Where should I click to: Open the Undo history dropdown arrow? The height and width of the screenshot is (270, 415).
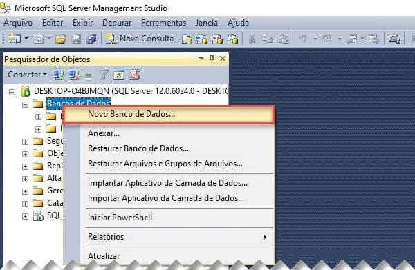(315, 39)
